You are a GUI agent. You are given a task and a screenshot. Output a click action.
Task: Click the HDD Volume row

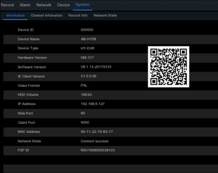pyautogui.click(x=111, y=95)
